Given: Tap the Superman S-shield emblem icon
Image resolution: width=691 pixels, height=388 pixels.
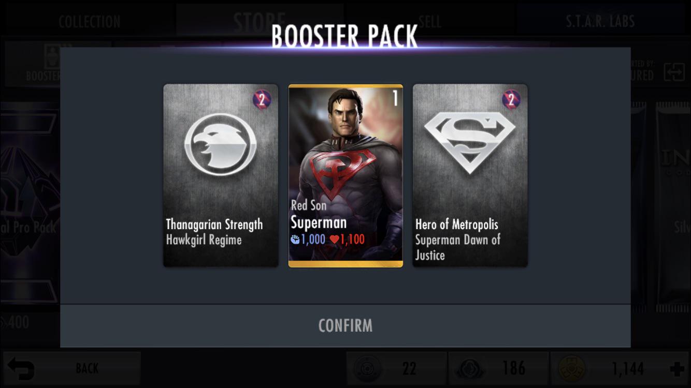Looking at the screenshot, I should point(470,141).
